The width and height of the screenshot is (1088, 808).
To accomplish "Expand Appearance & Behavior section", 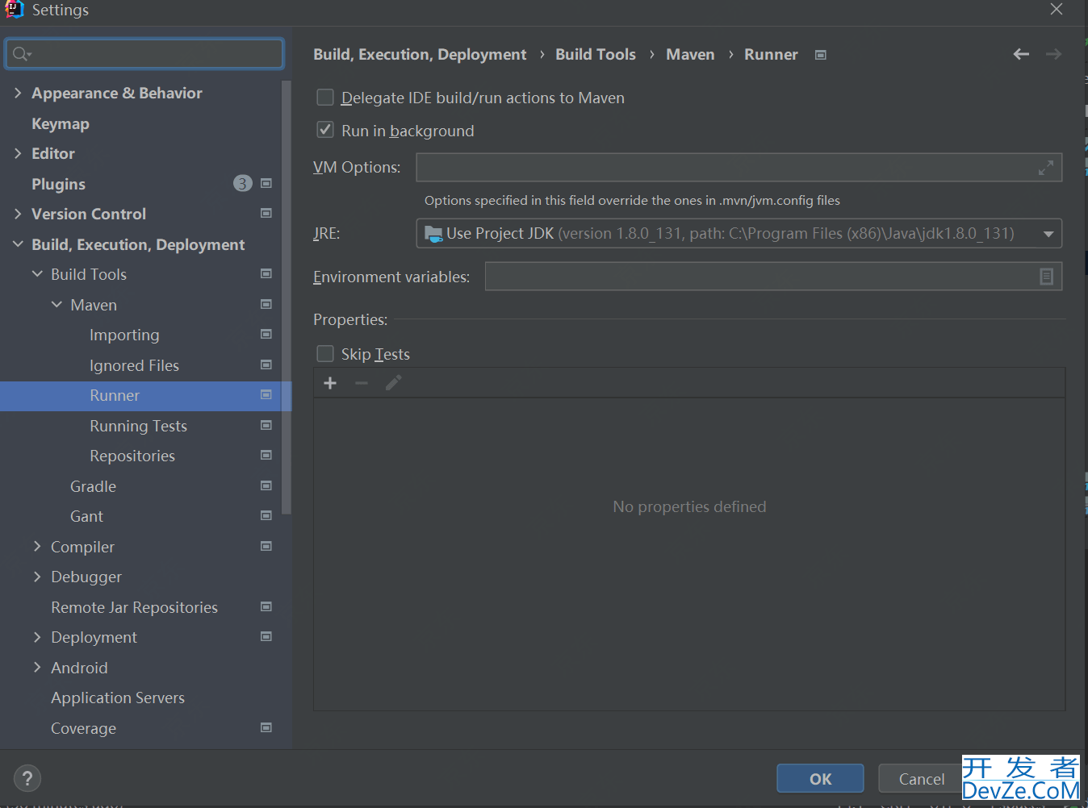I will (x=18, y=93).
